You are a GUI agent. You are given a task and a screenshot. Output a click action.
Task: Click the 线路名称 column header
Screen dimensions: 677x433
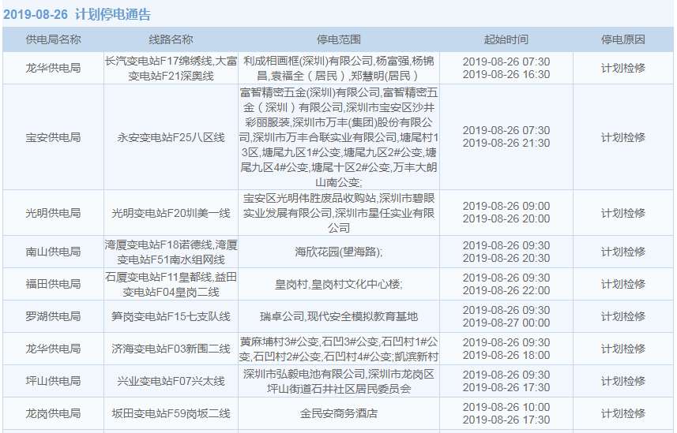pyautogui.click(x=171, y=39)
